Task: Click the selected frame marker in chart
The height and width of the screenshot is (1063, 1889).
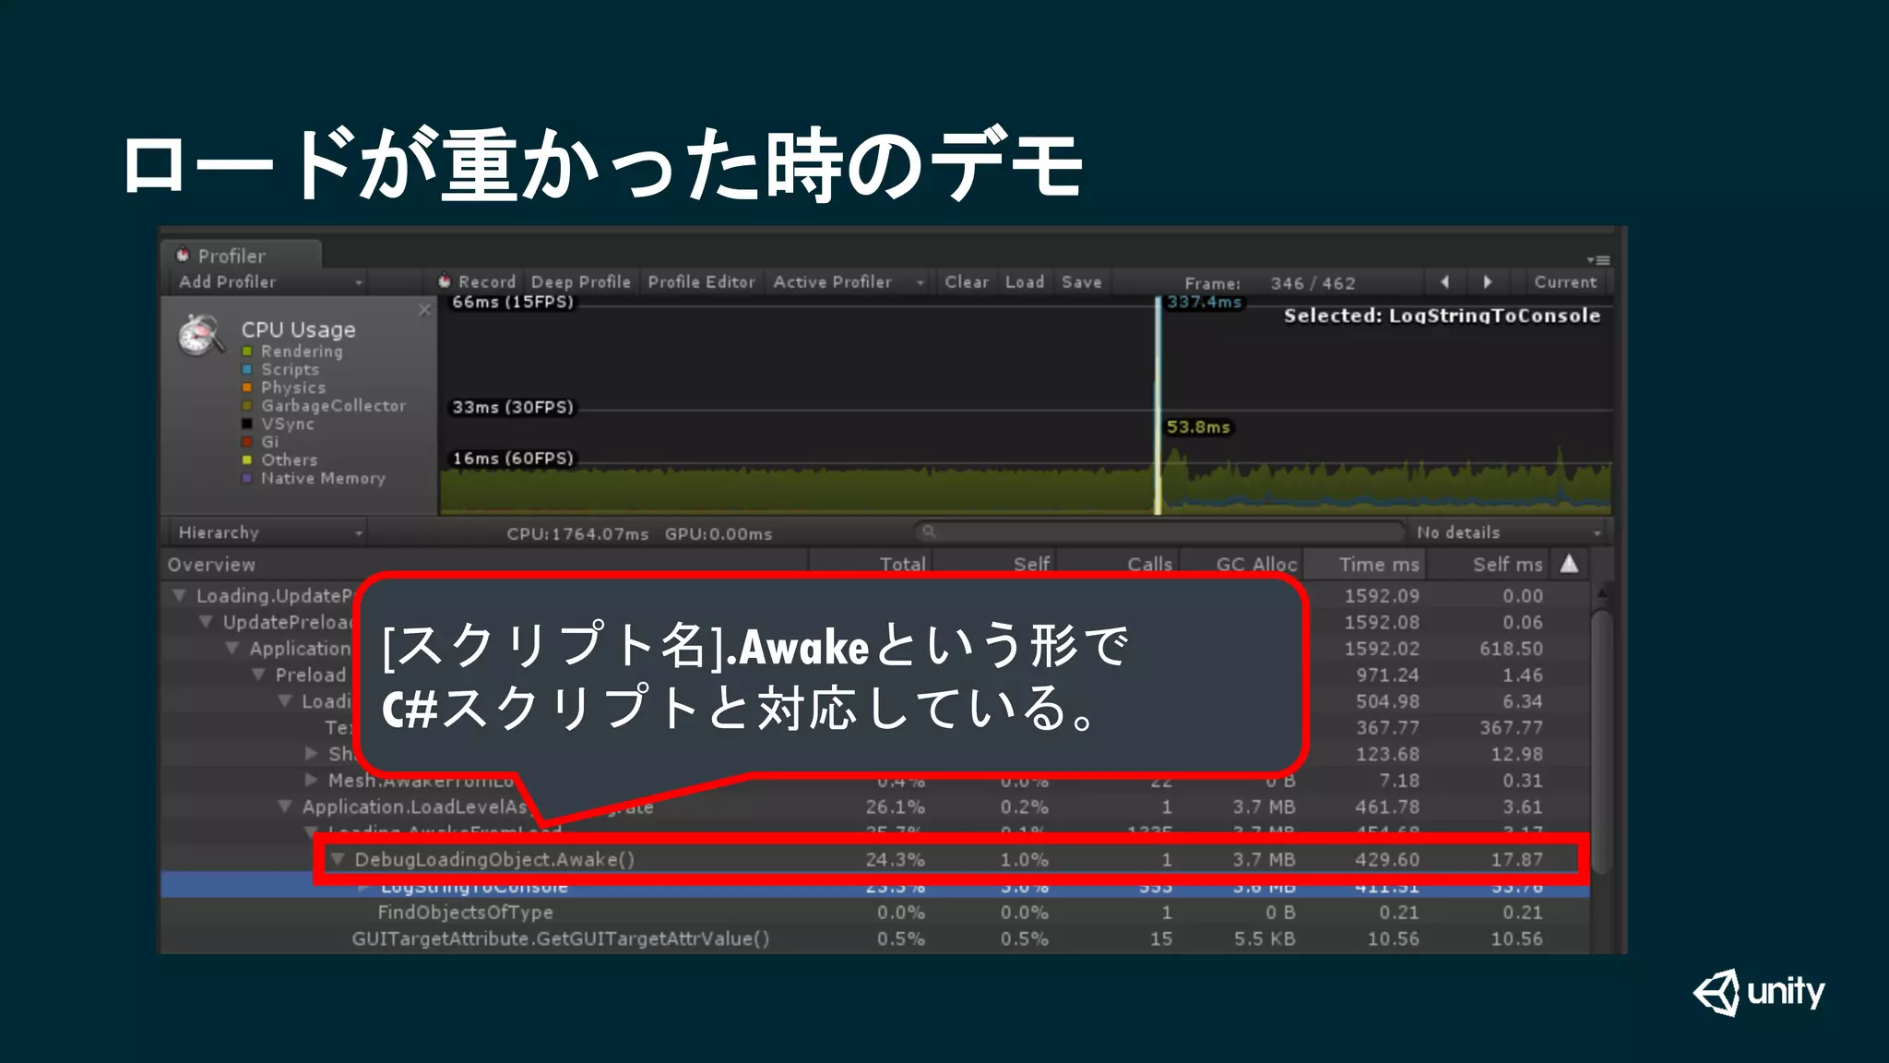Action: coord(1158,406)
